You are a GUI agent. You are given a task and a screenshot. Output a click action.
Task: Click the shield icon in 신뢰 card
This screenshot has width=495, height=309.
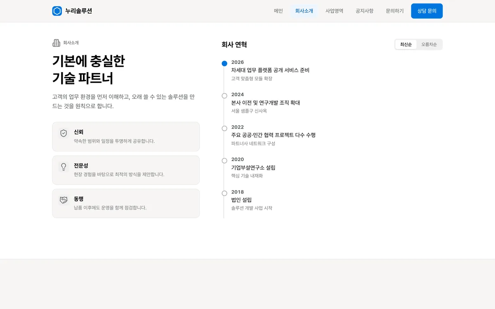pyautogui.click(x=64, y=133)
